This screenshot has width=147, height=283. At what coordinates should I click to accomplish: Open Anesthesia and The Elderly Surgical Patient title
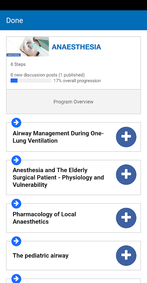(x=58, y=178)
